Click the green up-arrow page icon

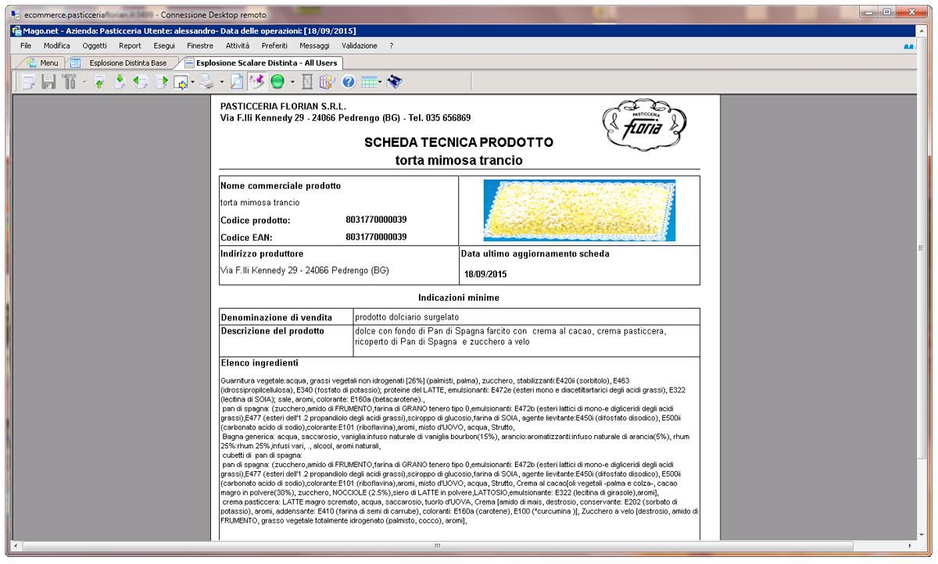(99, 81)
